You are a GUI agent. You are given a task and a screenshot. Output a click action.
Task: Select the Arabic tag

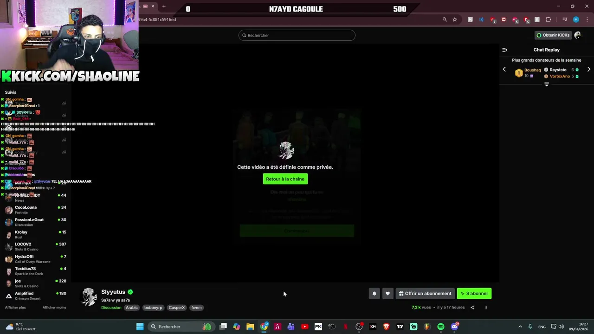tap(132, 308)
